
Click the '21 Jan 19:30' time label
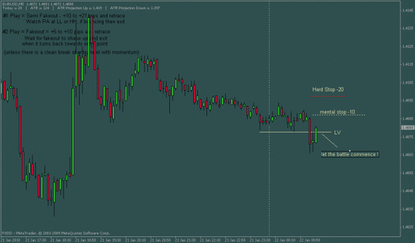point(110,240)
